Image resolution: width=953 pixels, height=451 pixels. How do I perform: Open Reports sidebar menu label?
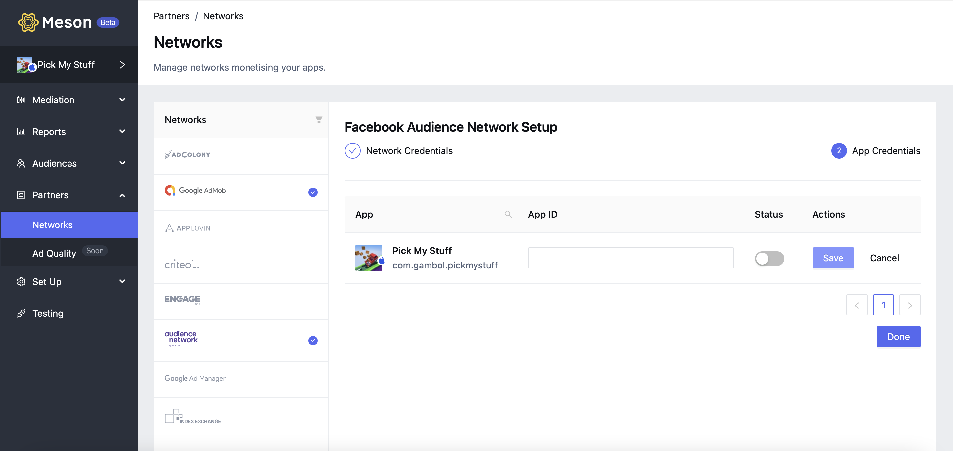pos(49,132)
